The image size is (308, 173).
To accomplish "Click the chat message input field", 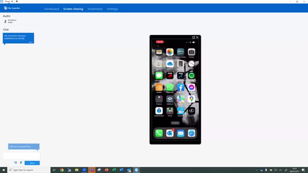I will (x=22, y=156).
